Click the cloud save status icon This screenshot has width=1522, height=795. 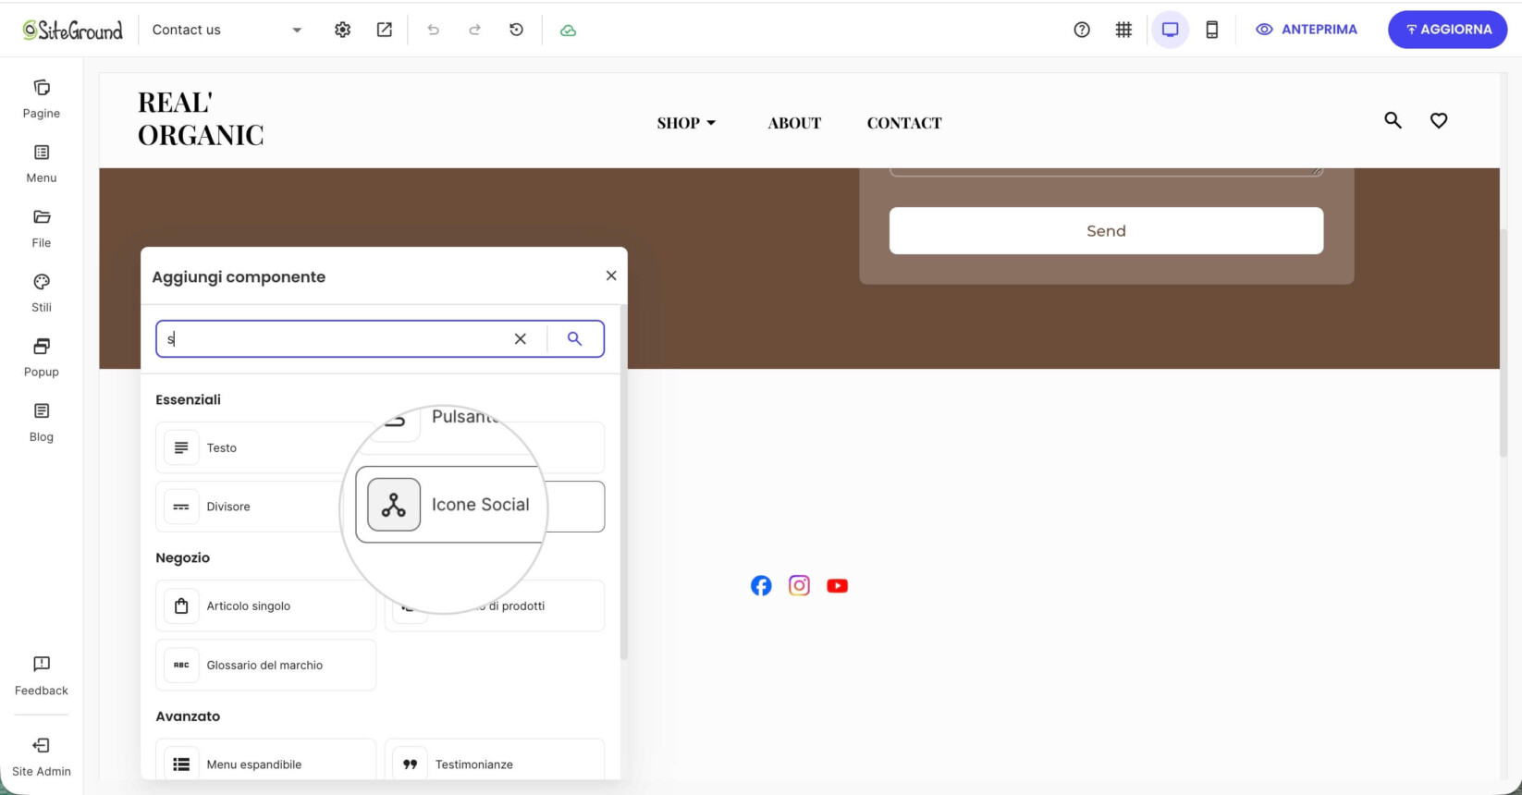tap(569, 31)
